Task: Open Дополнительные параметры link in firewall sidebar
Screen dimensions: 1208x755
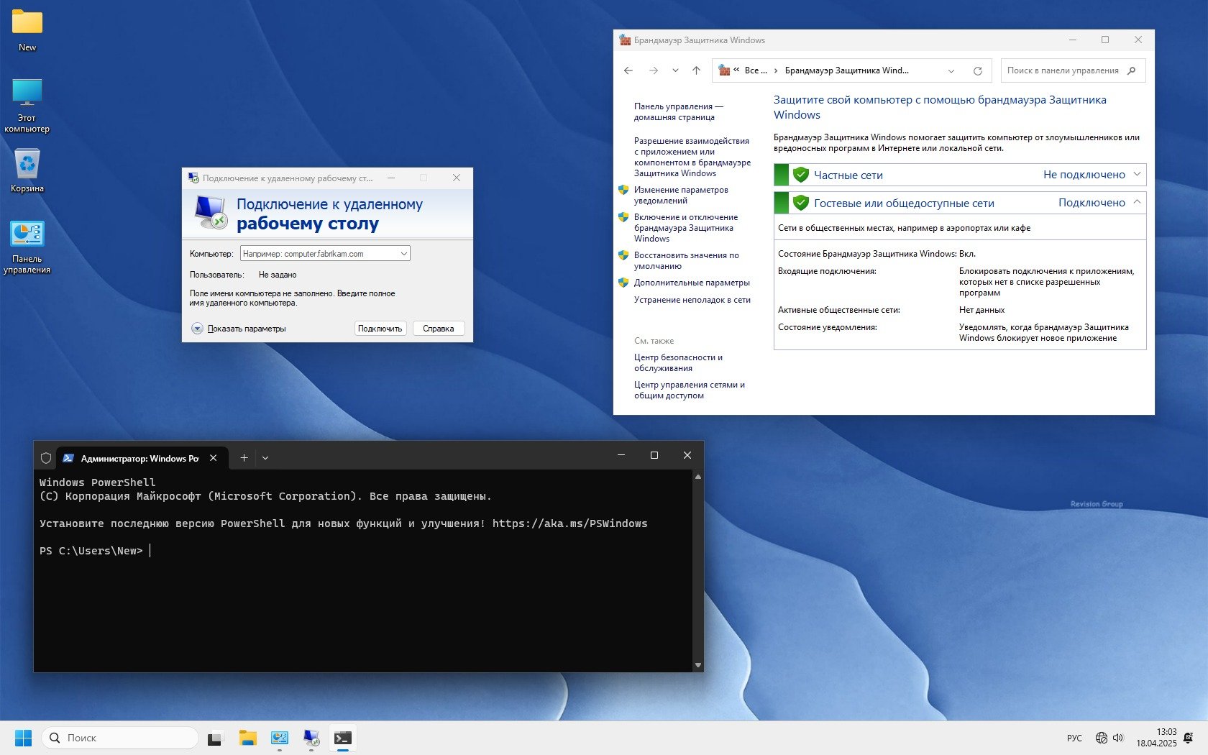Action: tap(691, 283)
